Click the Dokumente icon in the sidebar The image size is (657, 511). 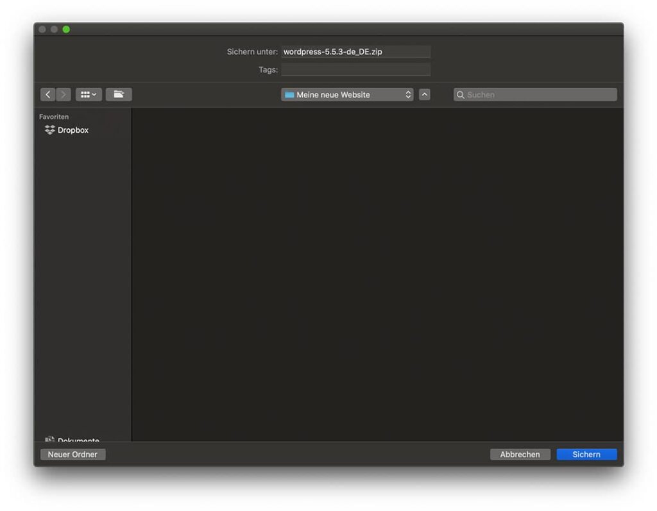49,440
